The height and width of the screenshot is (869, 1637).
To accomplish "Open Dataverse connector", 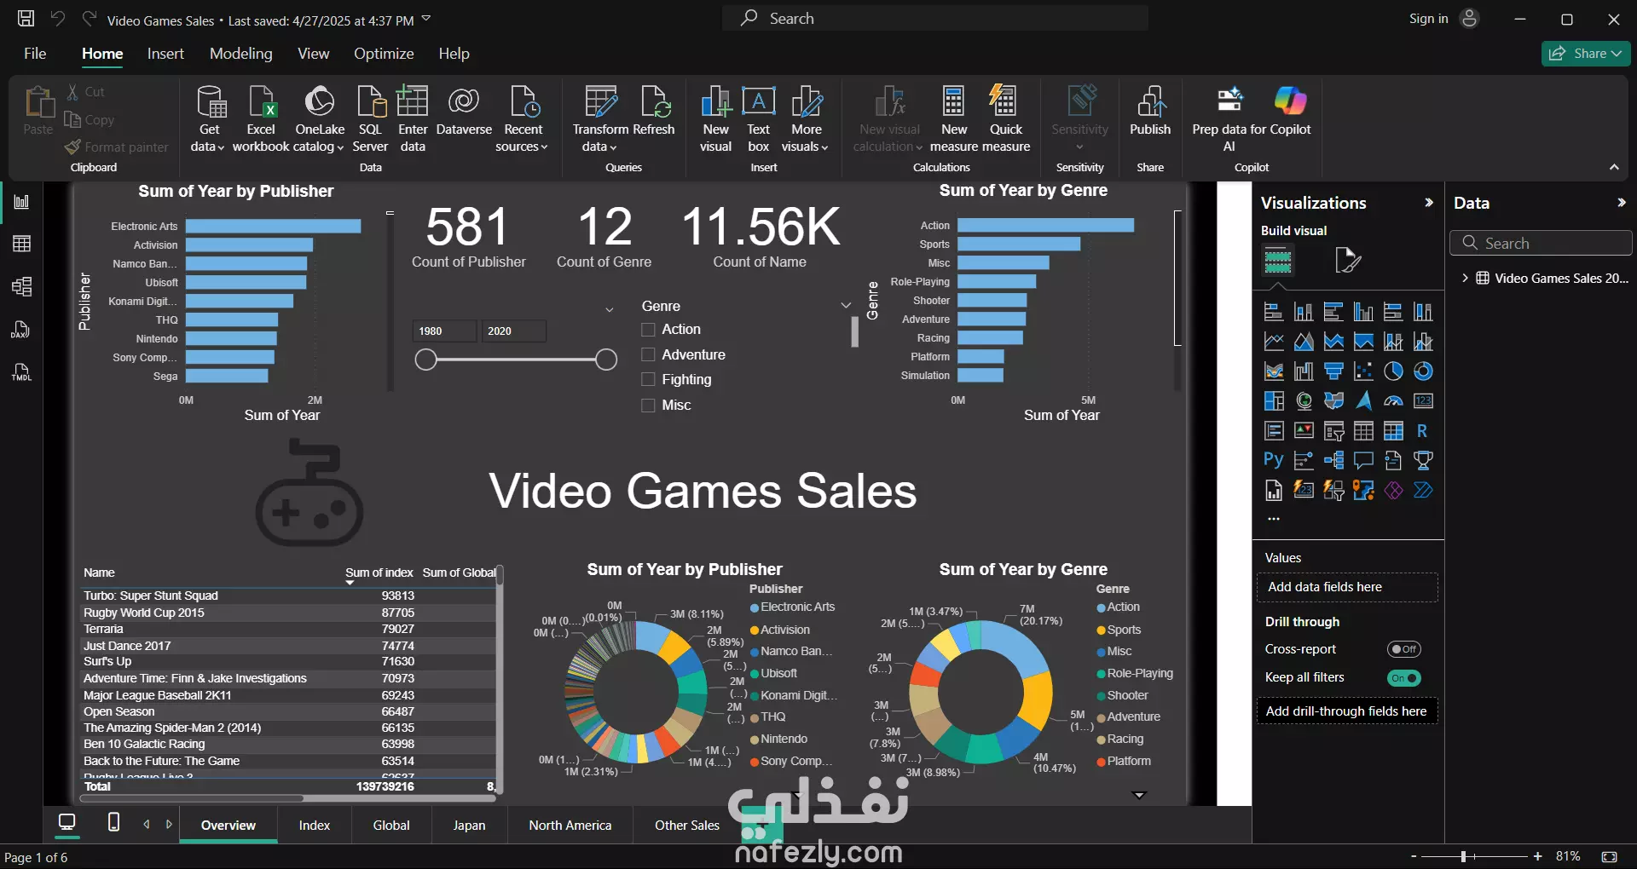I will coord(464,111).
